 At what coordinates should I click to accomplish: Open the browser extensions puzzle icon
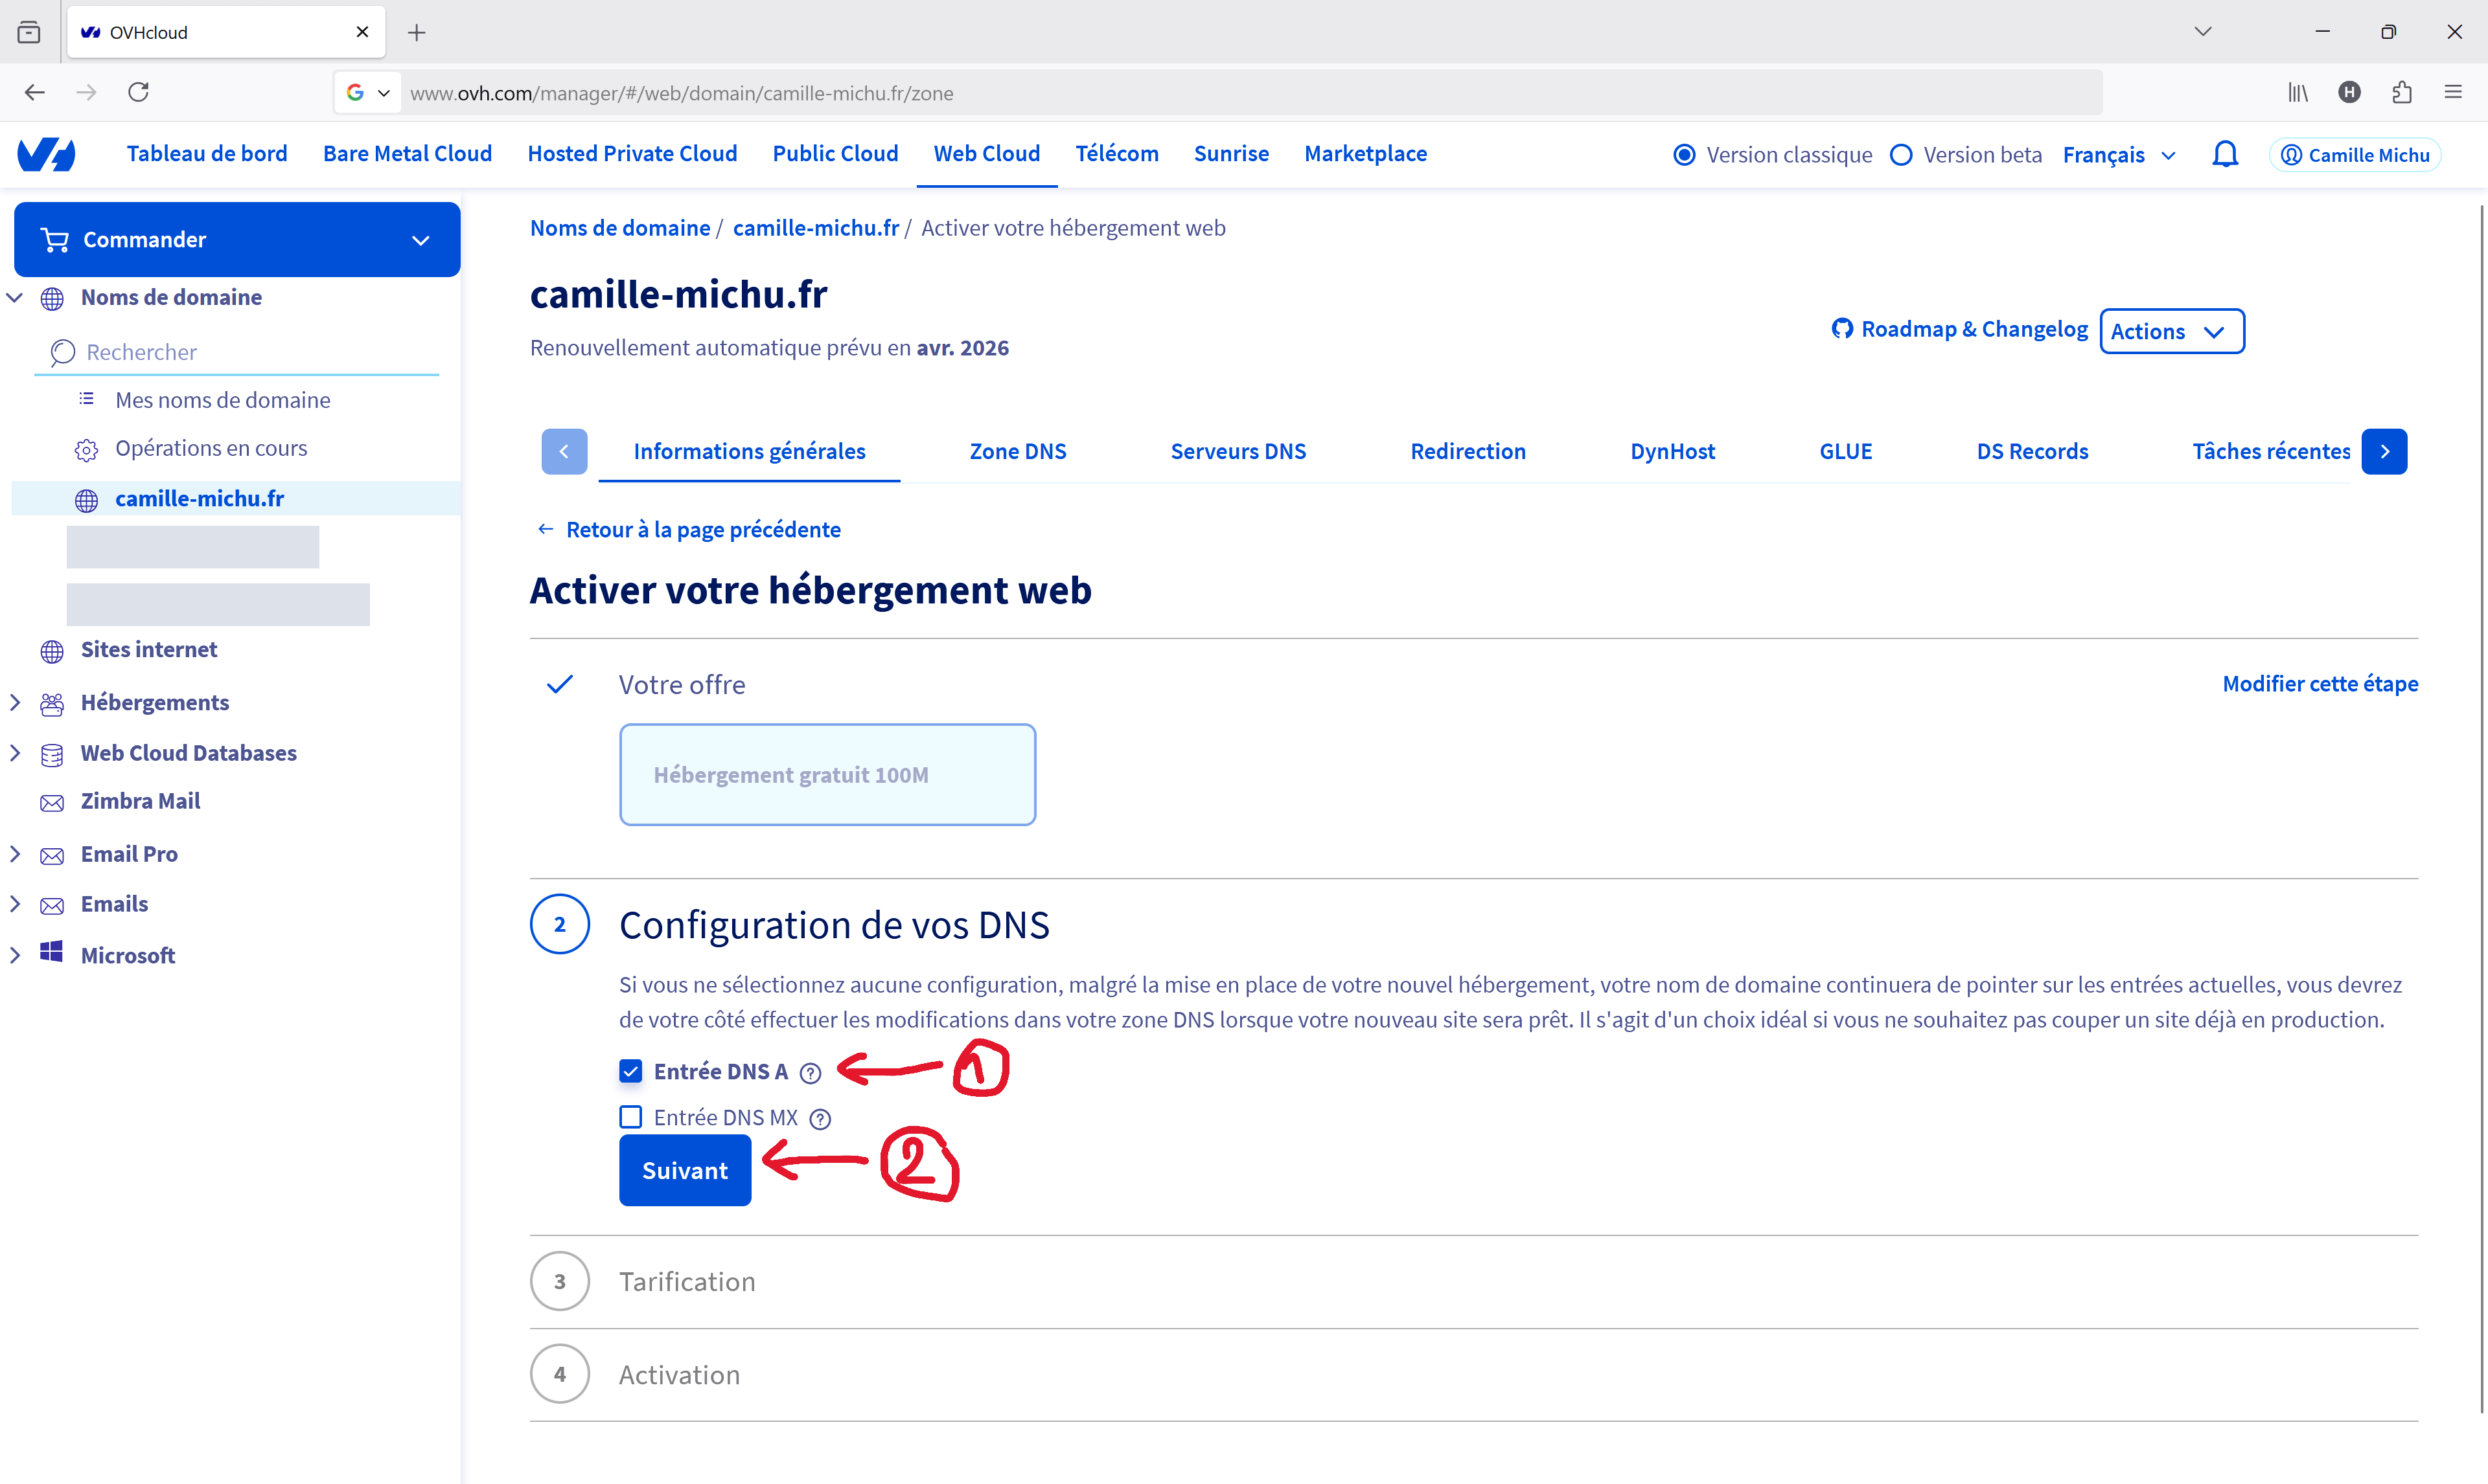[2401, 92]
